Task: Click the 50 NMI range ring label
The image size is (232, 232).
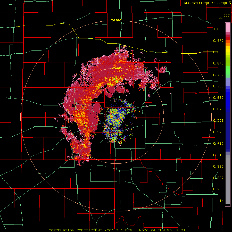Action: [116, 68]
